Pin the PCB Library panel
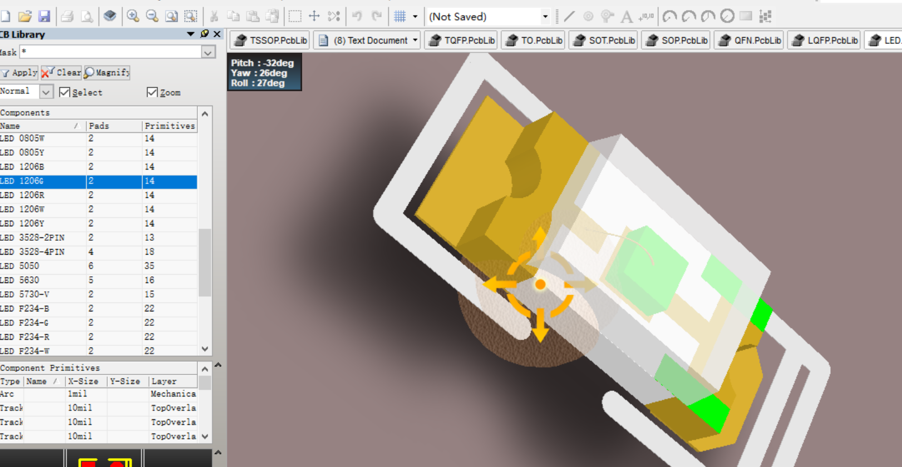Image resolution: width=902 pixels, height=467 pixels. coord(205,34)
